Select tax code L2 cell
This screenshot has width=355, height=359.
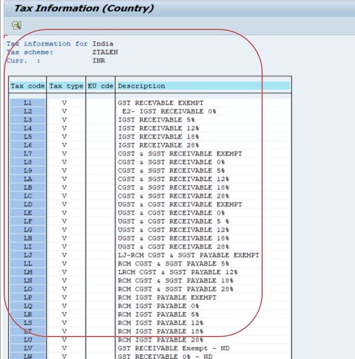coord(28,111)
